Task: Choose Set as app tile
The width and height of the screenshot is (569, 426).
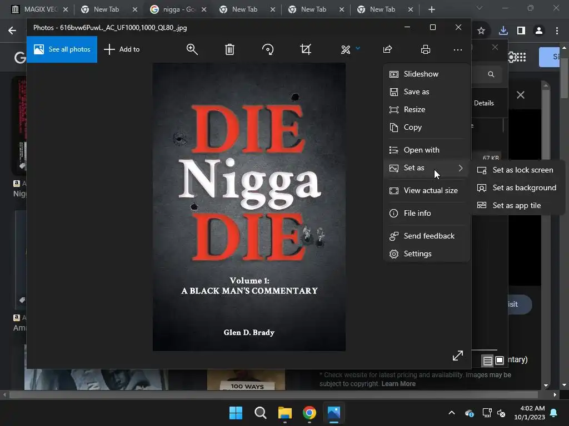Action: coord(518,205)
